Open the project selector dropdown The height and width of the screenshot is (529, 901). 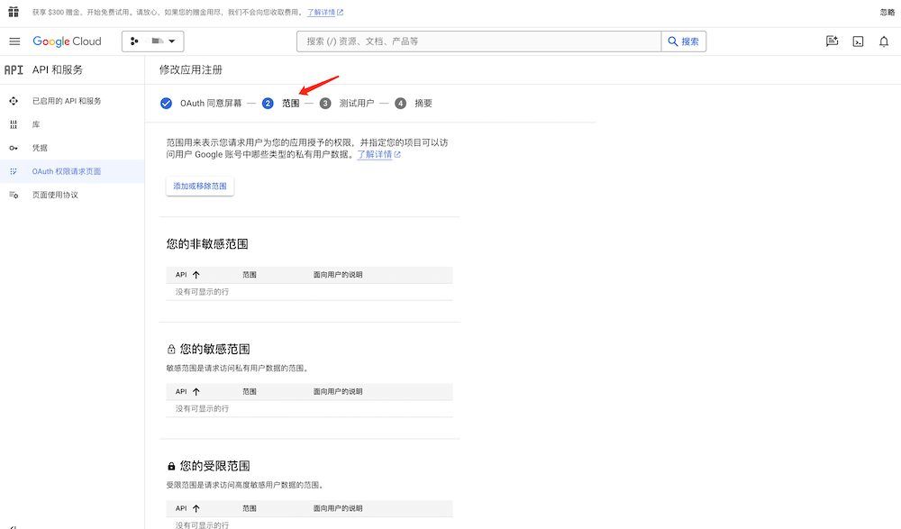tap(153, 41)
